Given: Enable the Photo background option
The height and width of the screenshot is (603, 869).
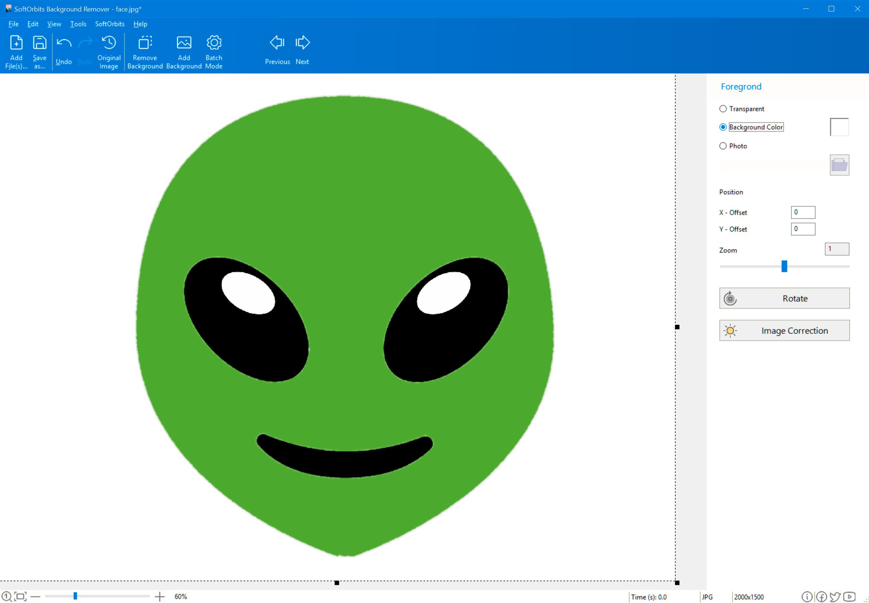Looking at the screenshot, I should point(724,146).
